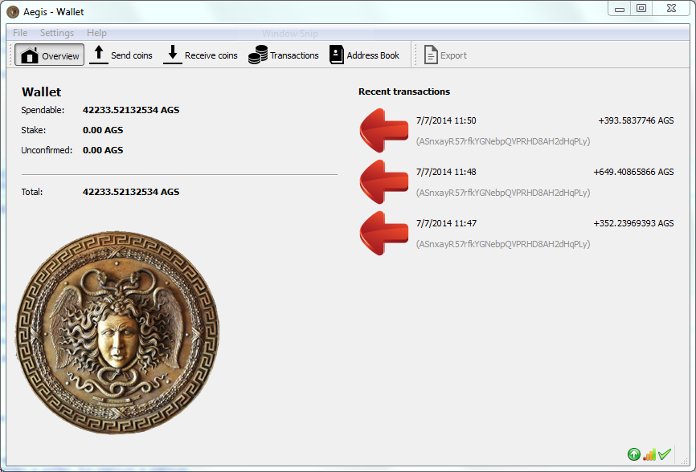Open the Help menu
Viewport: 696px width, 472px height.
pos(96,33)
